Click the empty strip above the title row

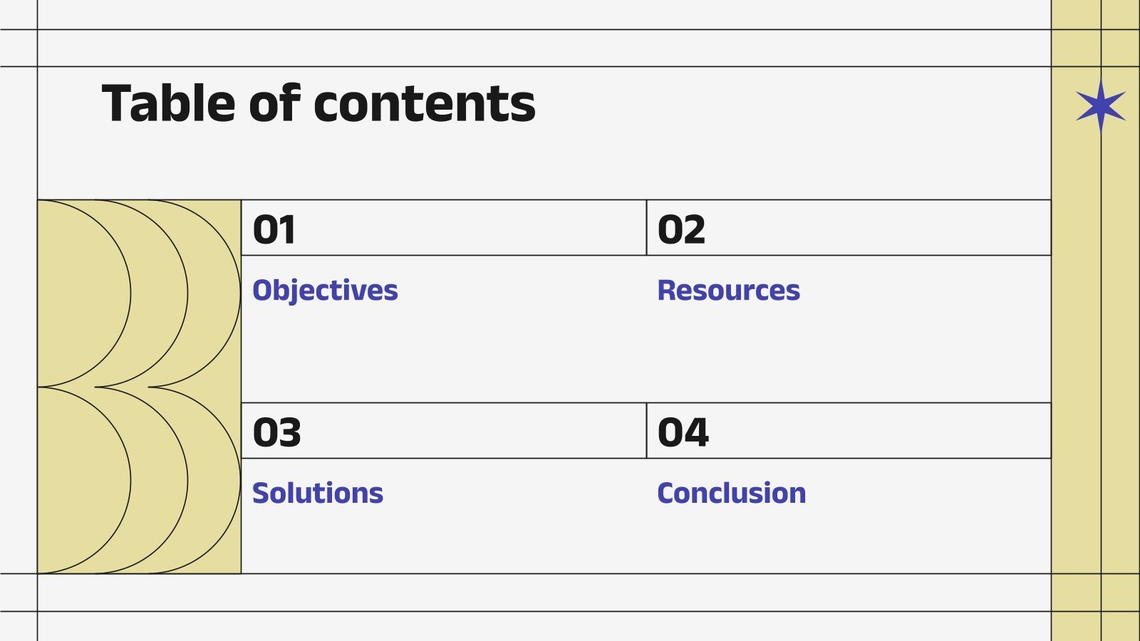[541, 48]
